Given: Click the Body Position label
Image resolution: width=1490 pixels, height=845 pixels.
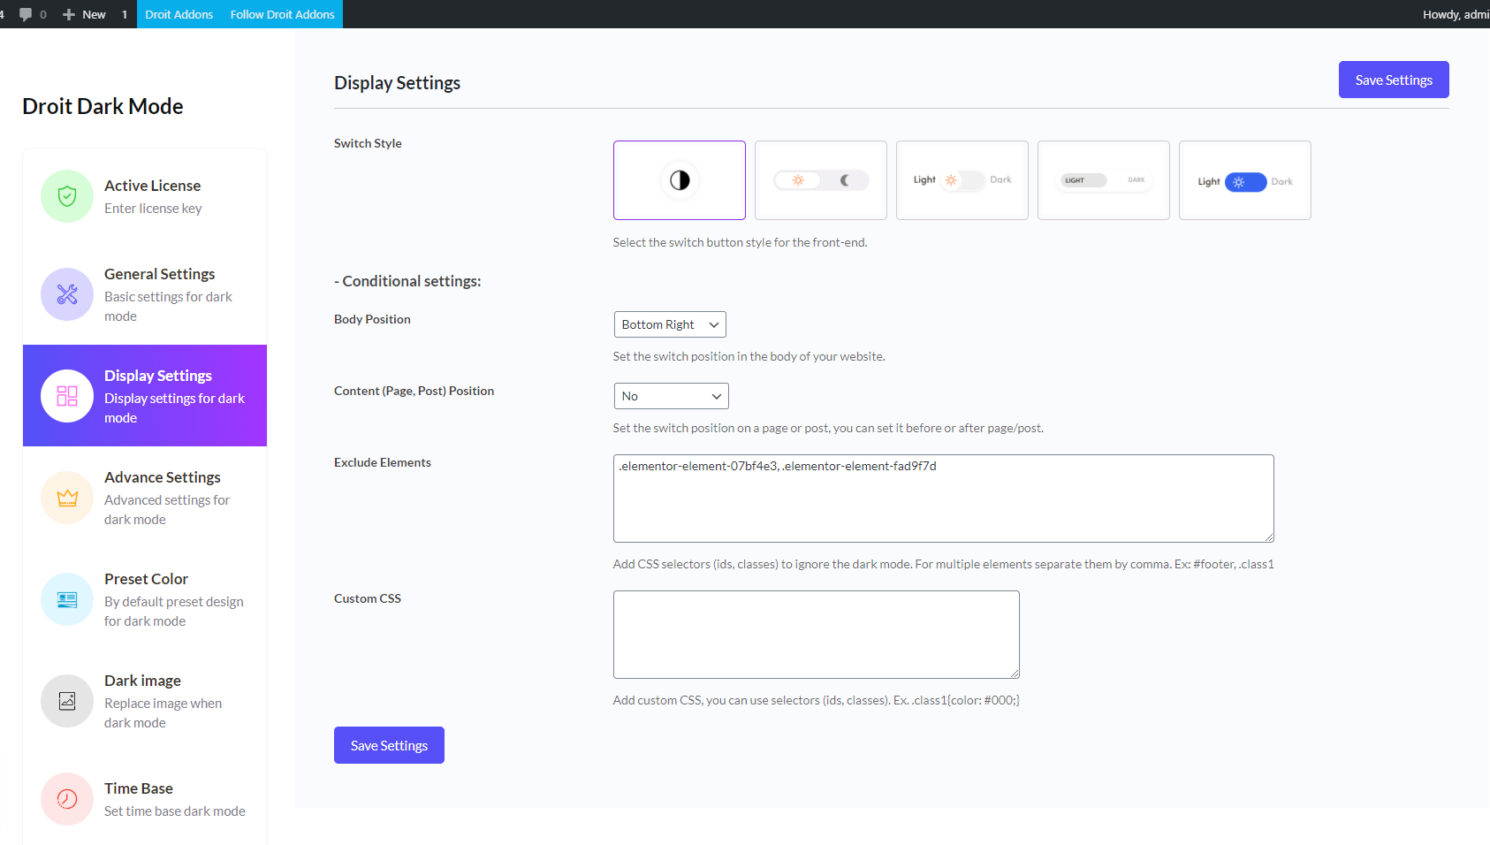Looking at the screenshot, I should coord(372,319).
